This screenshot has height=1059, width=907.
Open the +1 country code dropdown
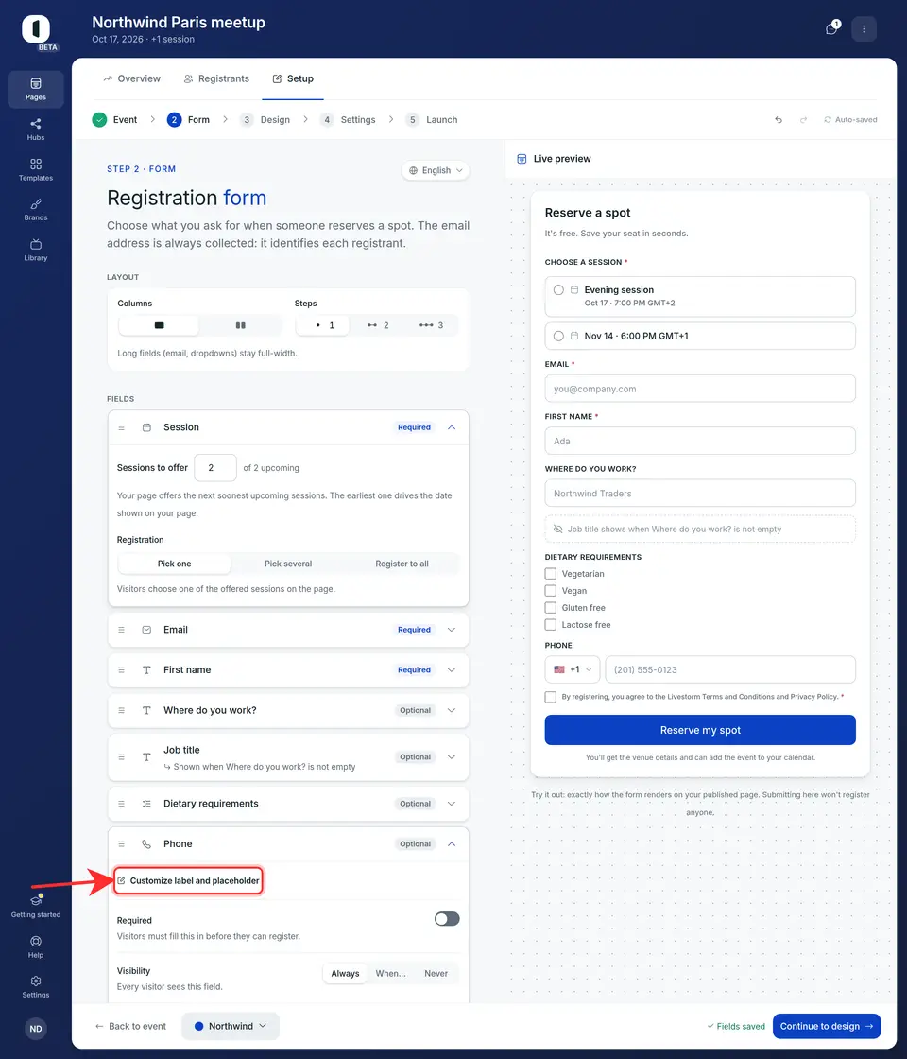coord(573,669)
